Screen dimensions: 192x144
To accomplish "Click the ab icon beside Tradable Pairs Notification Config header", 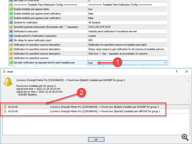I will click(x=11, y=5).
